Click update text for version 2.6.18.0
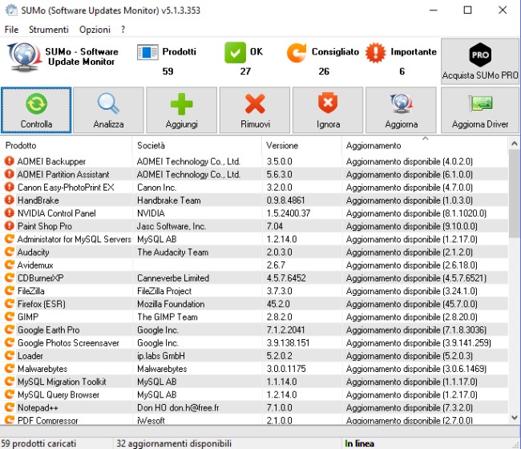 click(x=412, y=265)
